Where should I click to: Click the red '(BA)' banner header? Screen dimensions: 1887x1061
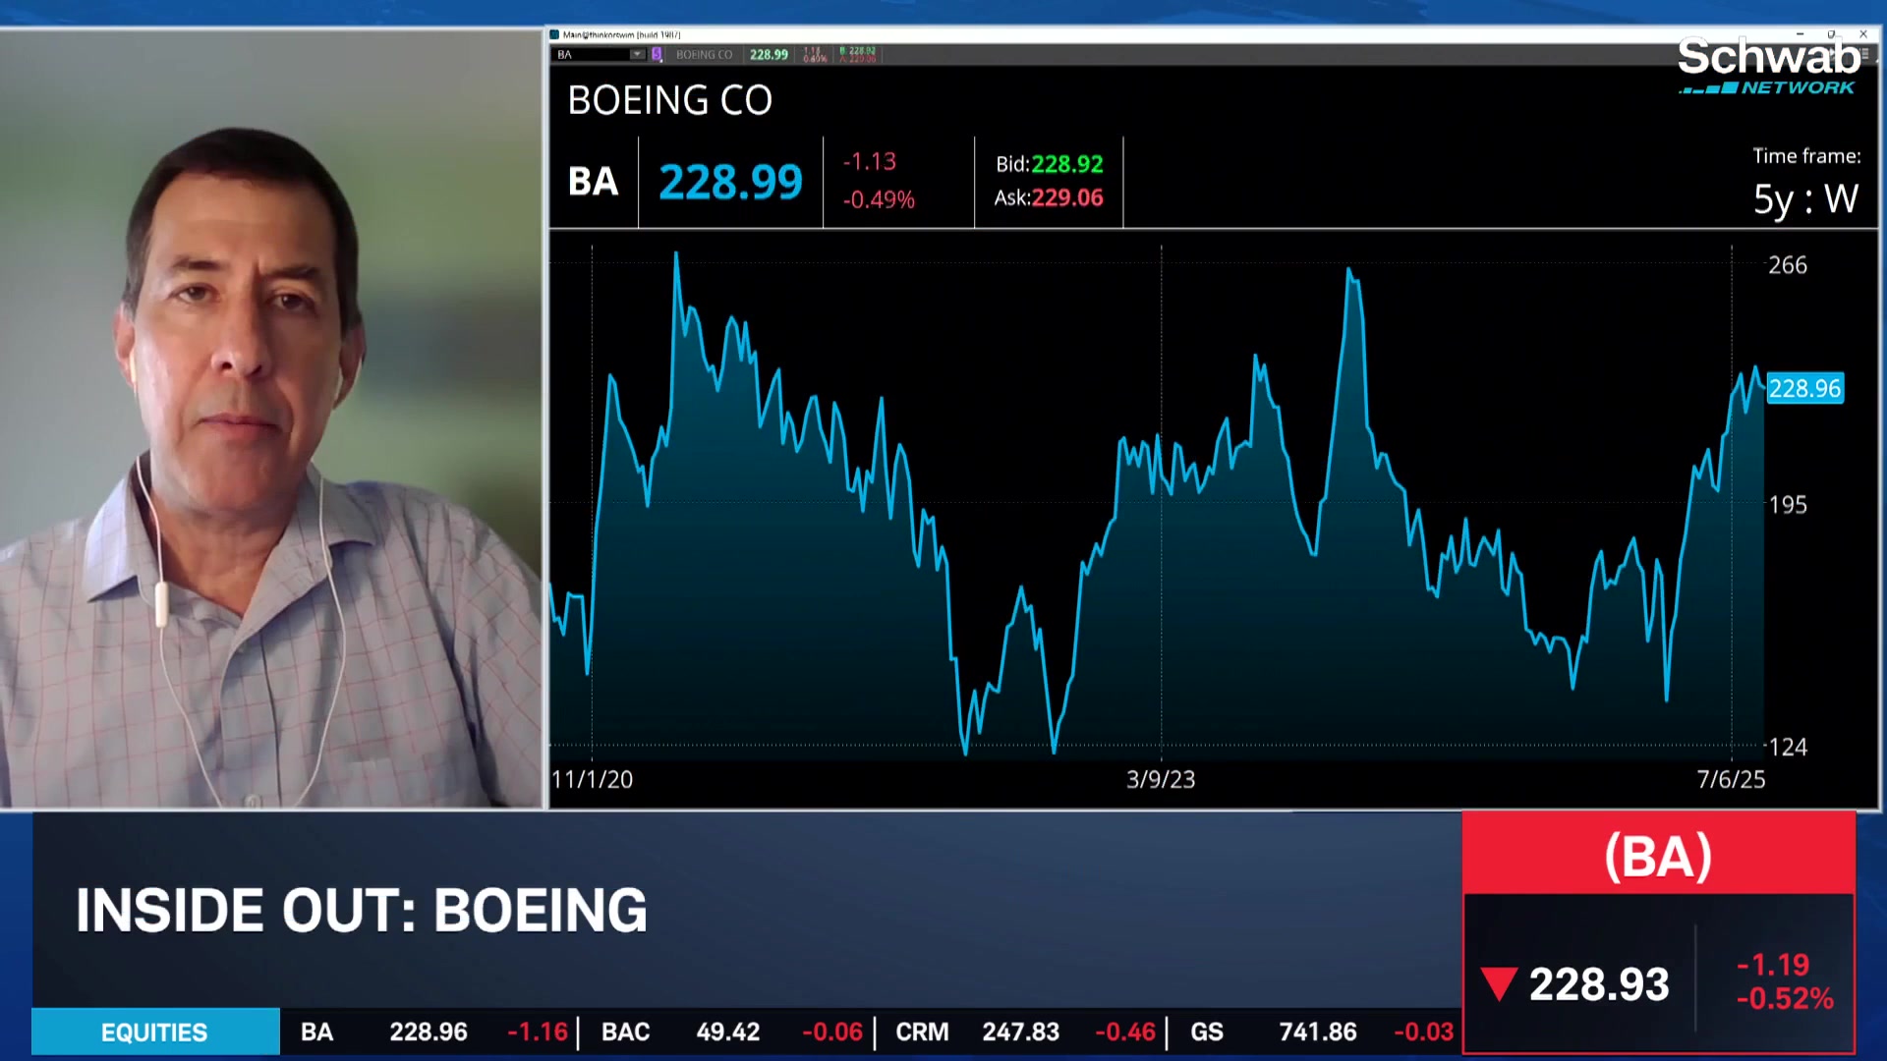click(x=1659, y=855)
